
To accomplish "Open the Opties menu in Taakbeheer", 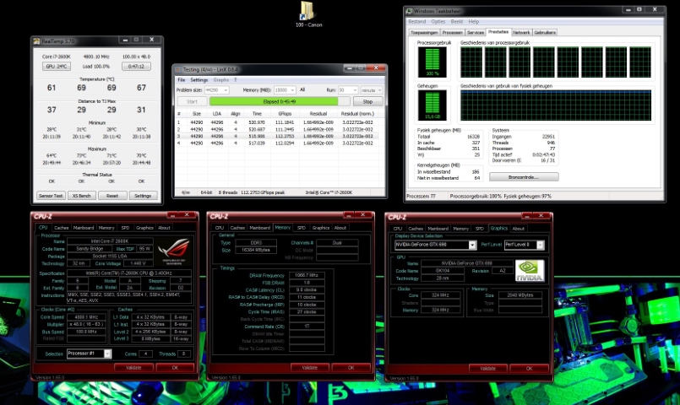I will click(x=438, y=22).
